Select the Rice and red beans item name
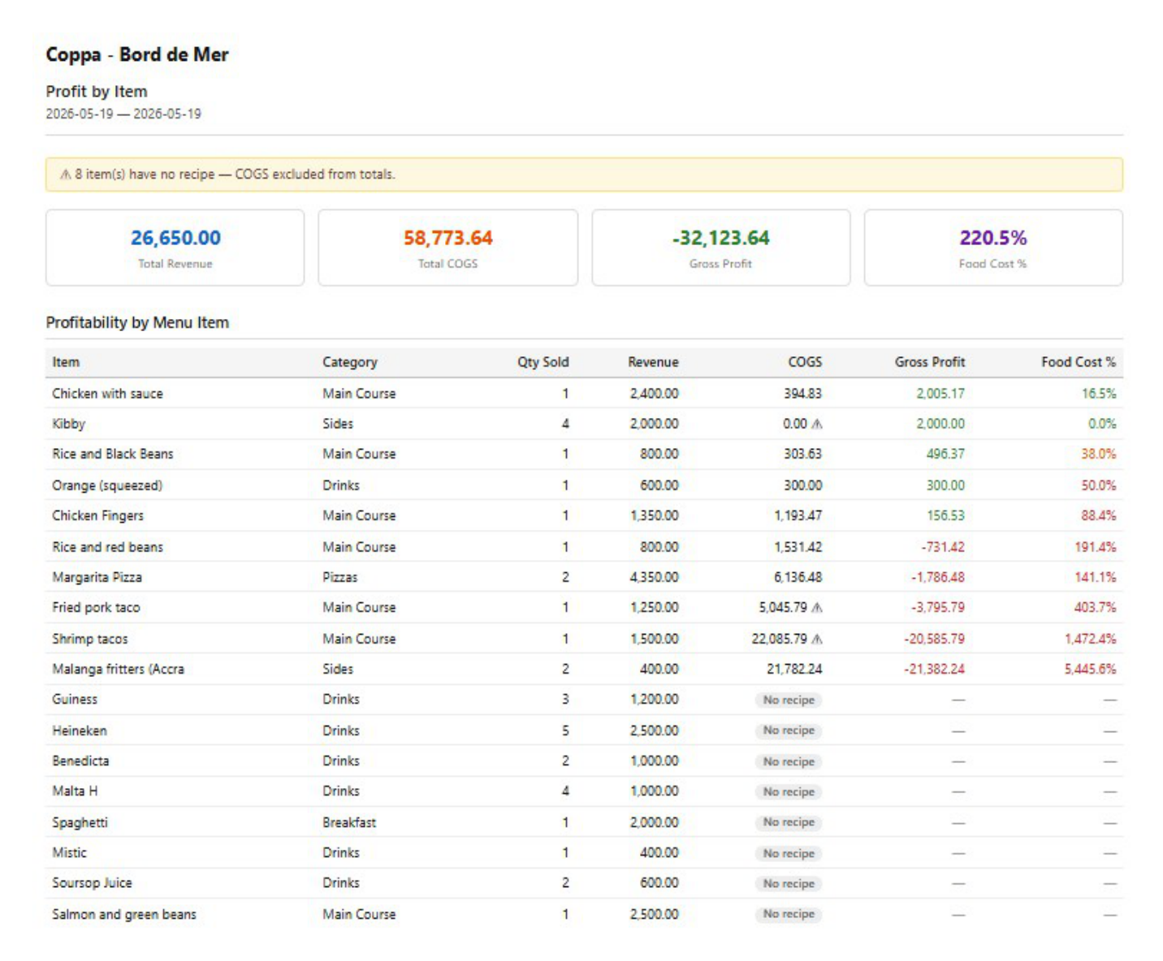Screen dimensions: 1163x961 107,547
